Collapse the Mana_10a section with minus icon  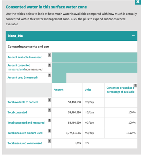[x=133, y=36]
